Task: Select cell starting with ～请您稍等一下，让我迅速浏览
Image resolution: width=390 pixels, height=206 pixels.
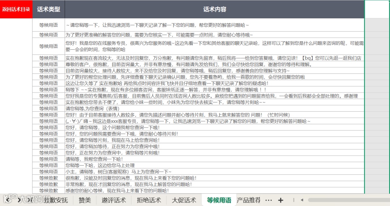Action: (x=214, y=25)
